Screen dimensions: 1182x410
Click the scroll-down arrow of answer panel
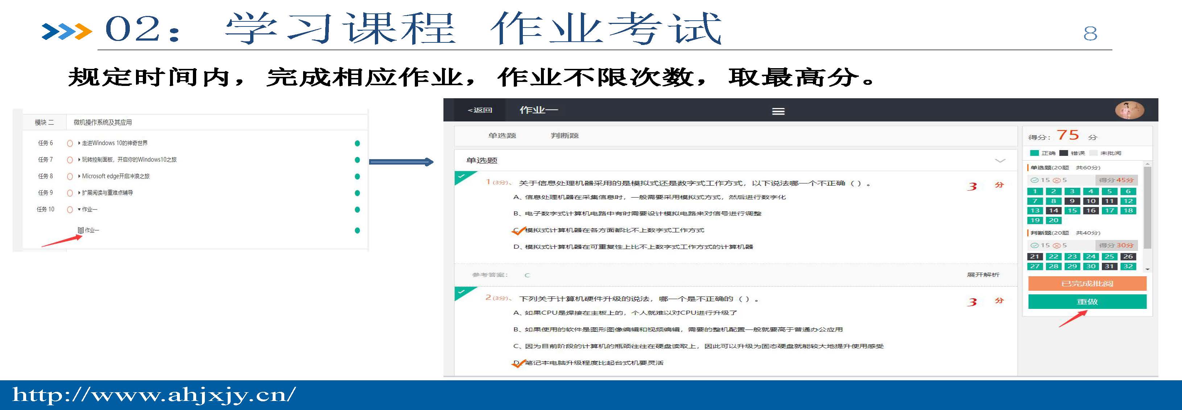coord(1148,269)
